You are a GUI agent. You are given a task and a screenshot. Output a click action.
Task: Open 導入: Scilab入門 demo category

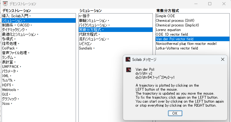tap(39, 16)
